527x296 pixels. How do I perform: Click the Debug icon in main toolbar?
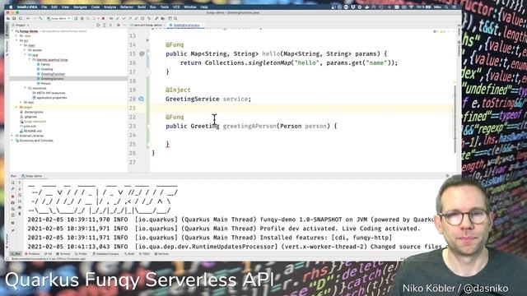82,18
